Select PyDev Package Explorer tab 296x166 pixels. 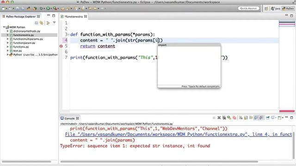[21, 17]
